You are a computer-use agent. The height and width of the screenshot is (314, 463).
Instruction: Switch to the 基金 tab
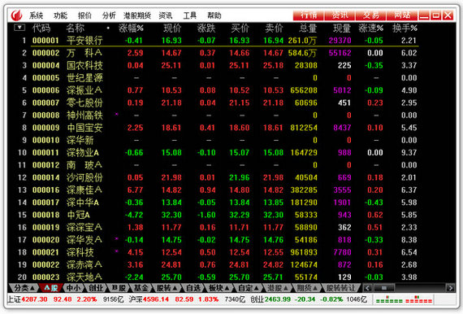click(x=141, y=288)
